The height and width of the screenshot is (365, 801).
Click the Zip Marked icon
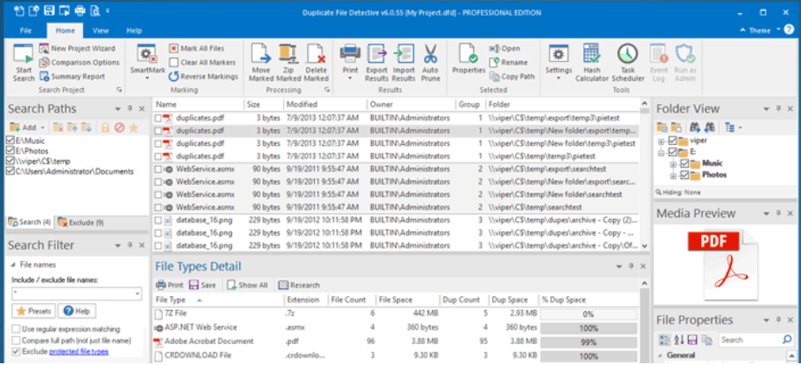coord(288,63)
